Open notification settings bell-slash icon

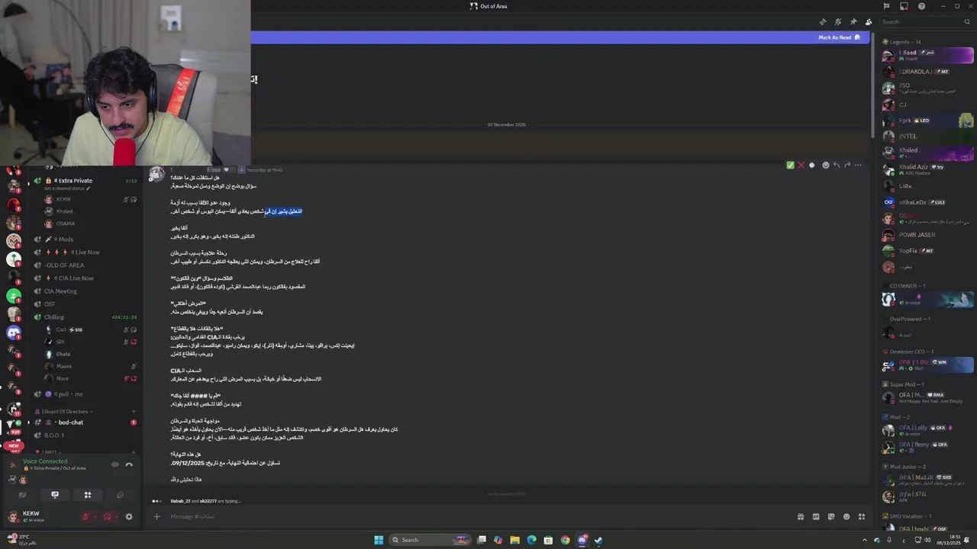pyautogui.click(x=837, y=21)
